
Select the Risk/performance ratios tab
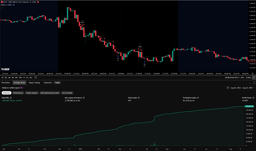pos(50,93)
